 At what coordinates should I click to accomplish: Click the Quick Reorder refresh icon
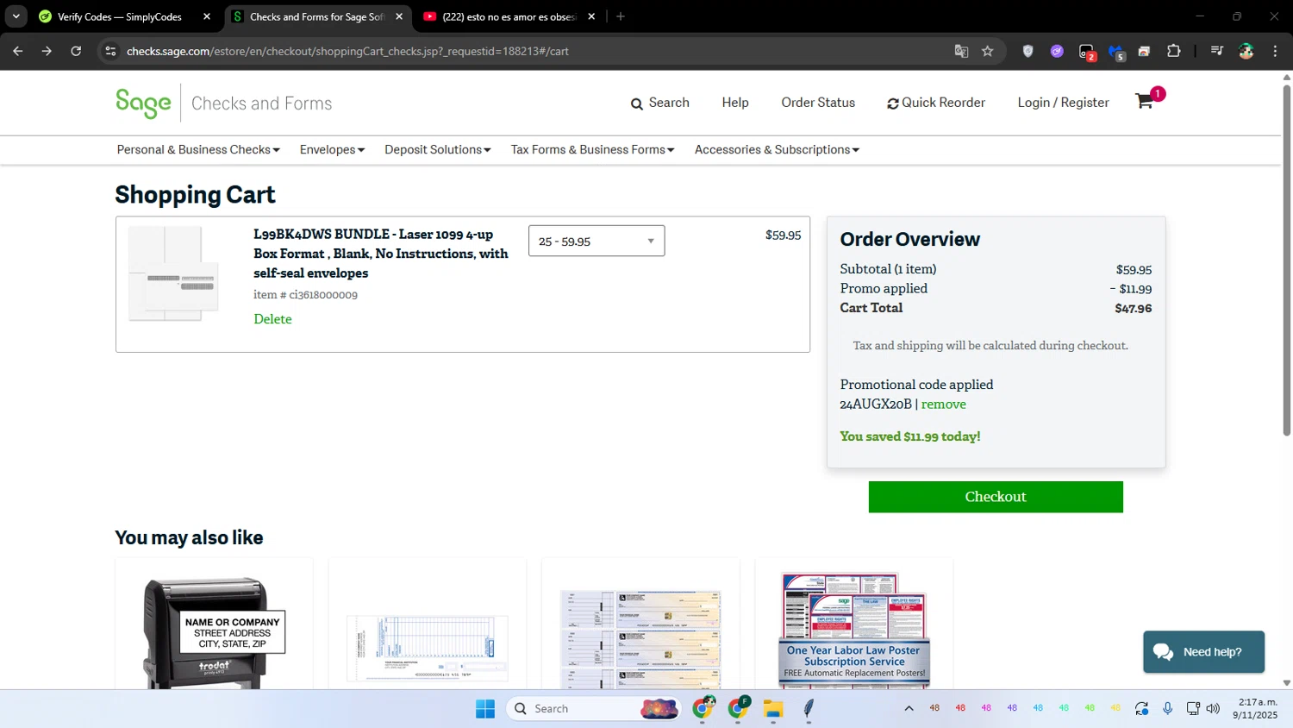893,104
